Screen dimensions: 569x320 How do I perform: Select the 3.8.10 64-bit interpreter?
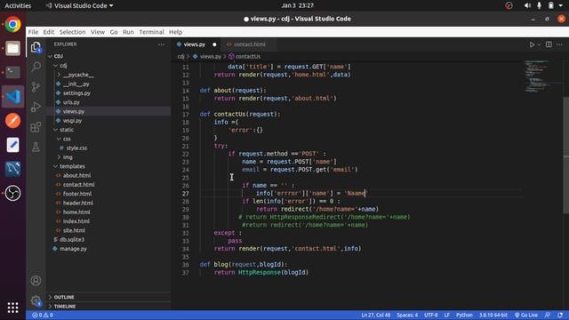[493, 315]
